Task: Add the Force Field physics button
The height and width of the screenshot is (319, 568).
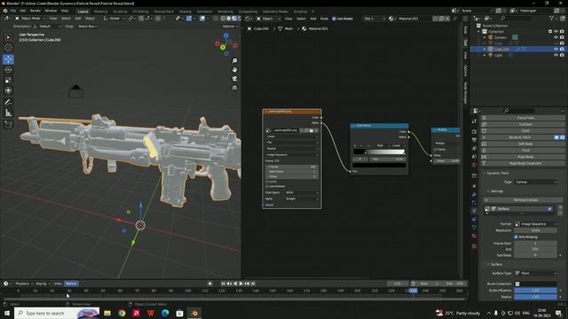Action: tap(523, 118)
